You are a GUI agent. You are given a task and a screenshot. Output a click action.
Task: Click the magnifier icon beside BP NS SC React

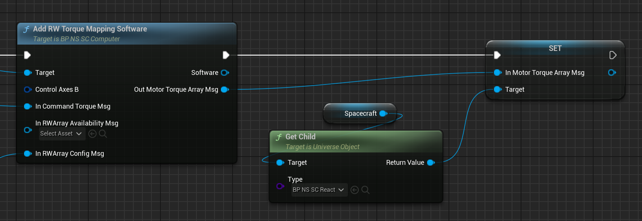[365, 190]
